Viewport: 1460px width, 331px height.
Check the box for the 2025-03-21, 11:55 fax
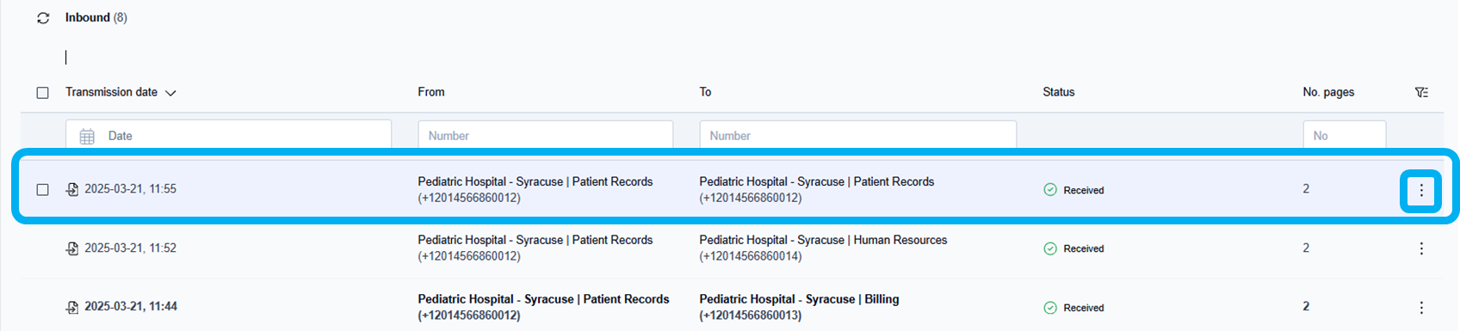42,189
